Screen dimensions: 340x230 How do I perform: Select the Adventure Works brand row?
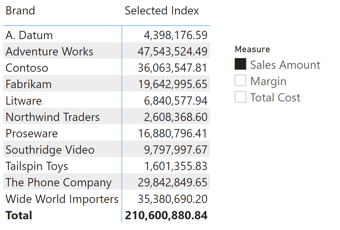[107, 51]
